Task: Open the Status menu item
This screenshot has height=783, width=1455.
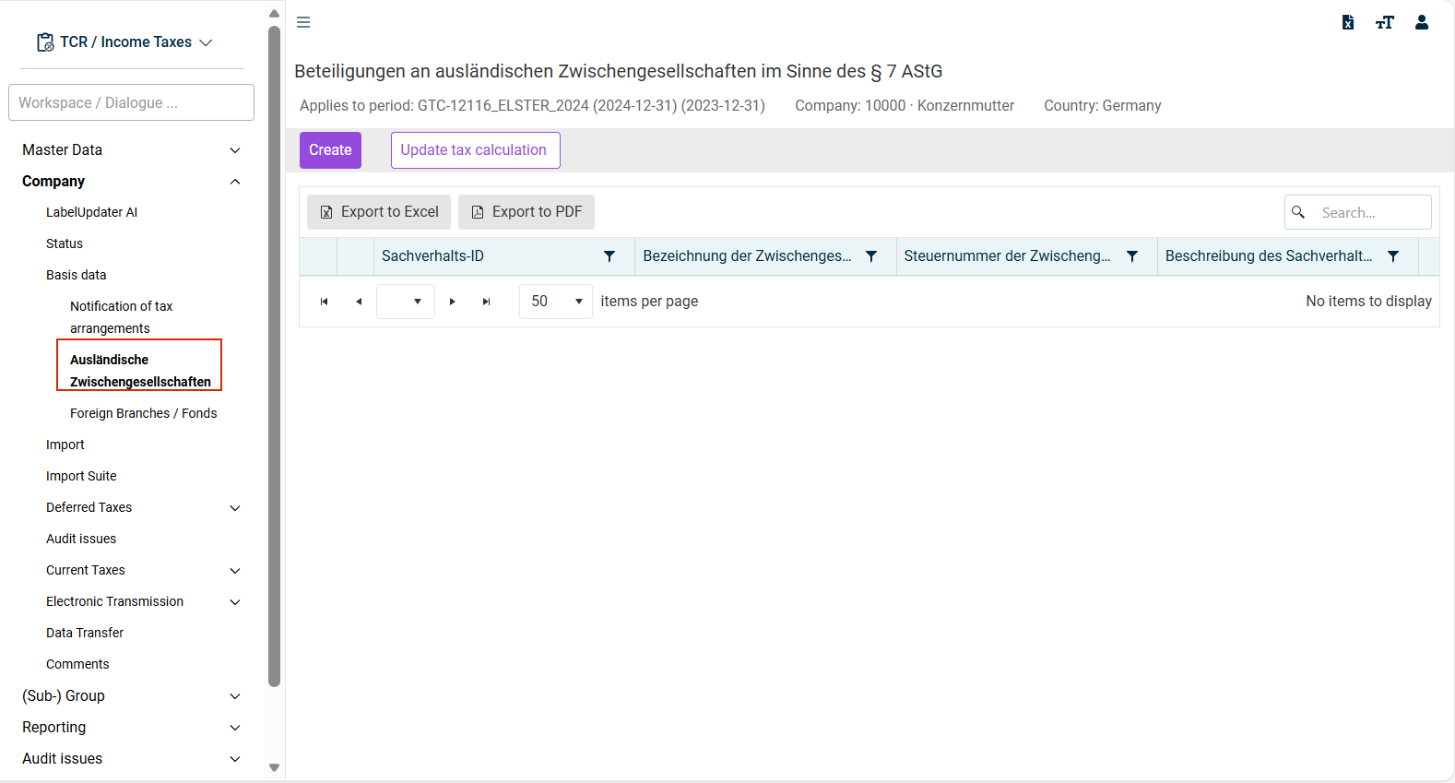Action: tap(65, 243)
